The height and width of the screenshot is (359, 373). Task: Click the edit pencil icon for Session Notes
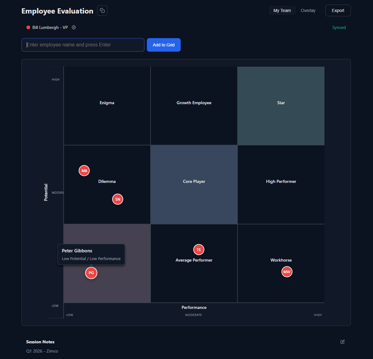point(342,342)
